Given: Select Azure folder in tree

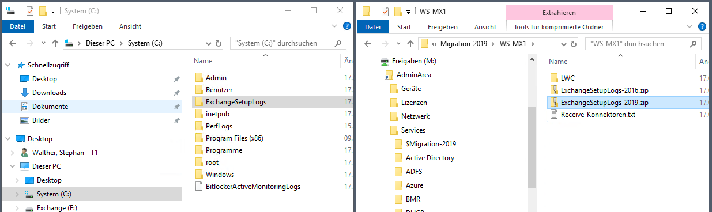Looking at the screenshot, I should (415, 185).
